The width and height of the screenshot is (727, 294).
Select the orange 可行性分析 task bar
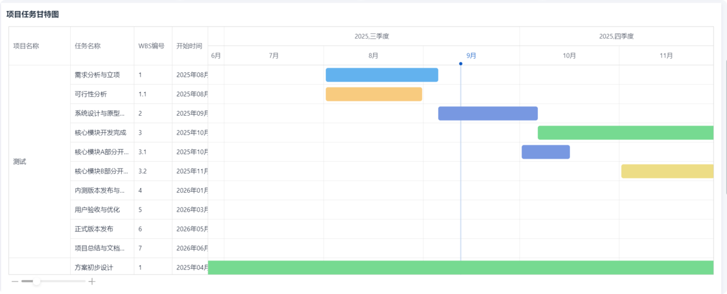pyautogui.click(x=374, y=94)
